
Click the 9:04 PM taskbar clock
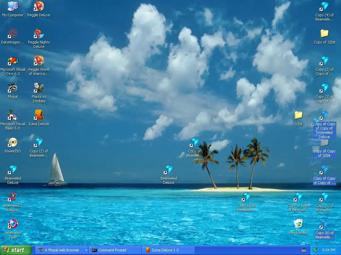coord(328,250)
